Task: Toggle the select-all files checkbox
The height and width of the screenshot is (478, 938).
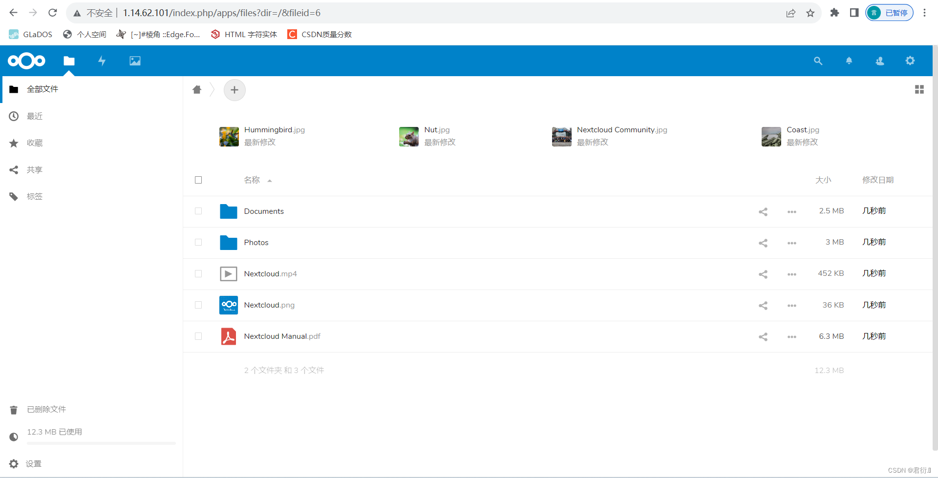Action: click(198, 180)
